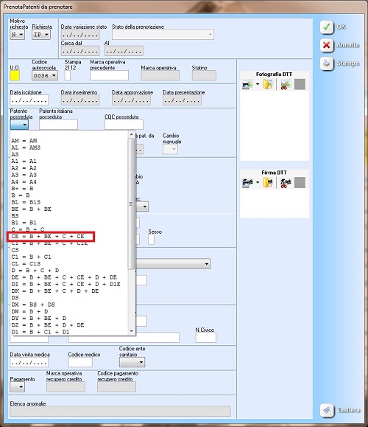Viewport: 368px width, 427px height.
Task: Click the Sesso small box
Action: pos(151,240)
